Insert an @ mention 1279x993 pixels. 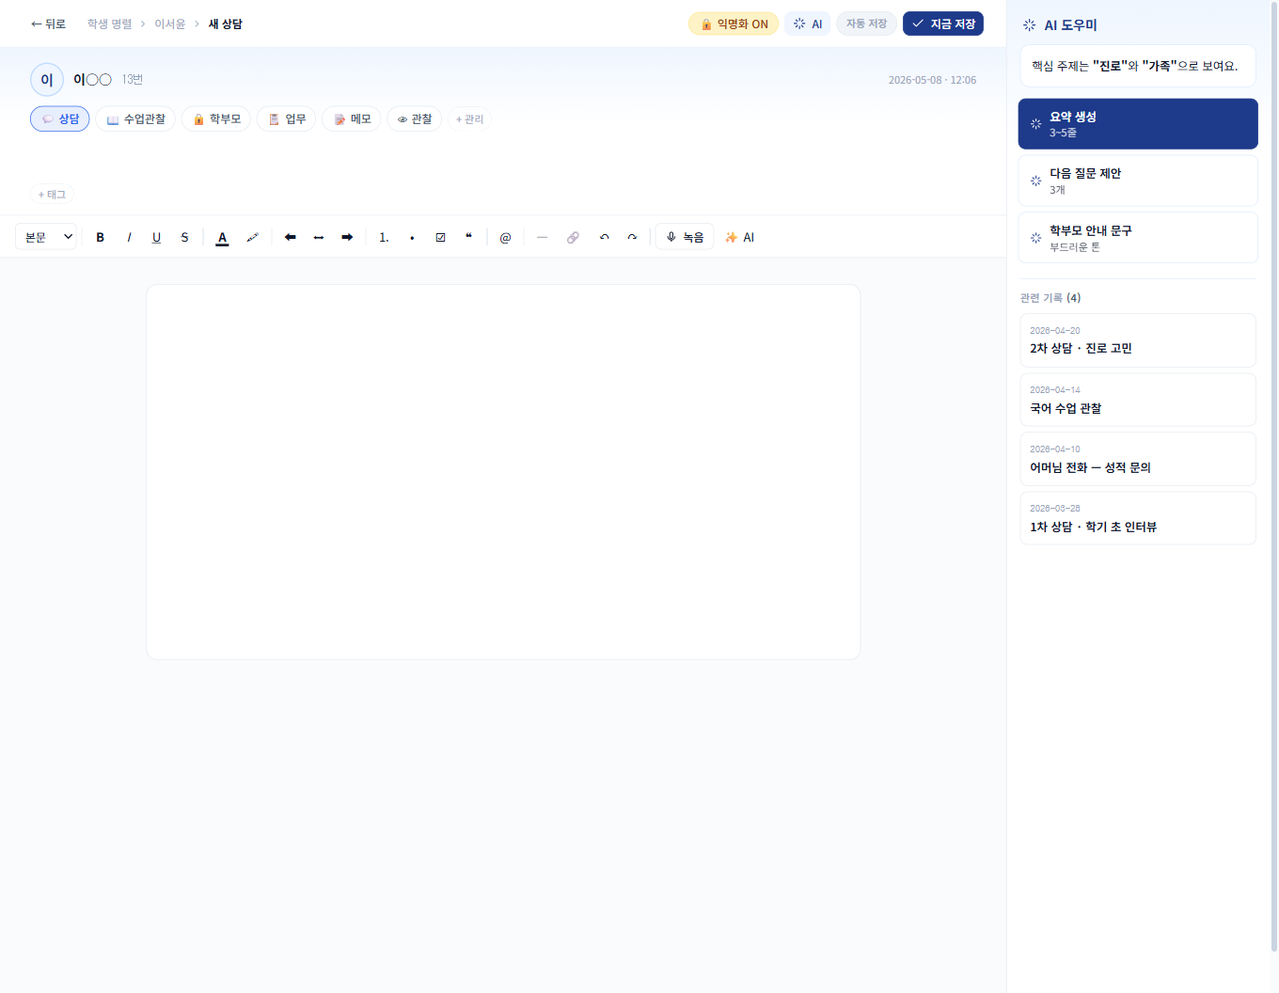505,237
